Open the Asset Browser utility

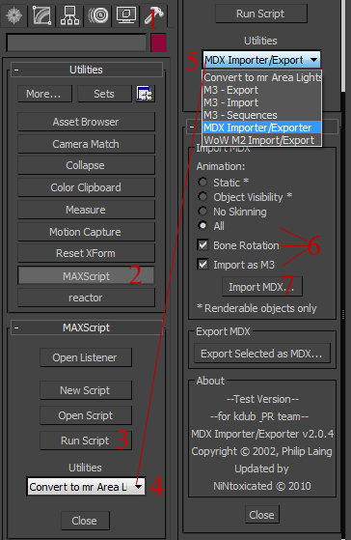pyautogui.click(x=86, y=122)
